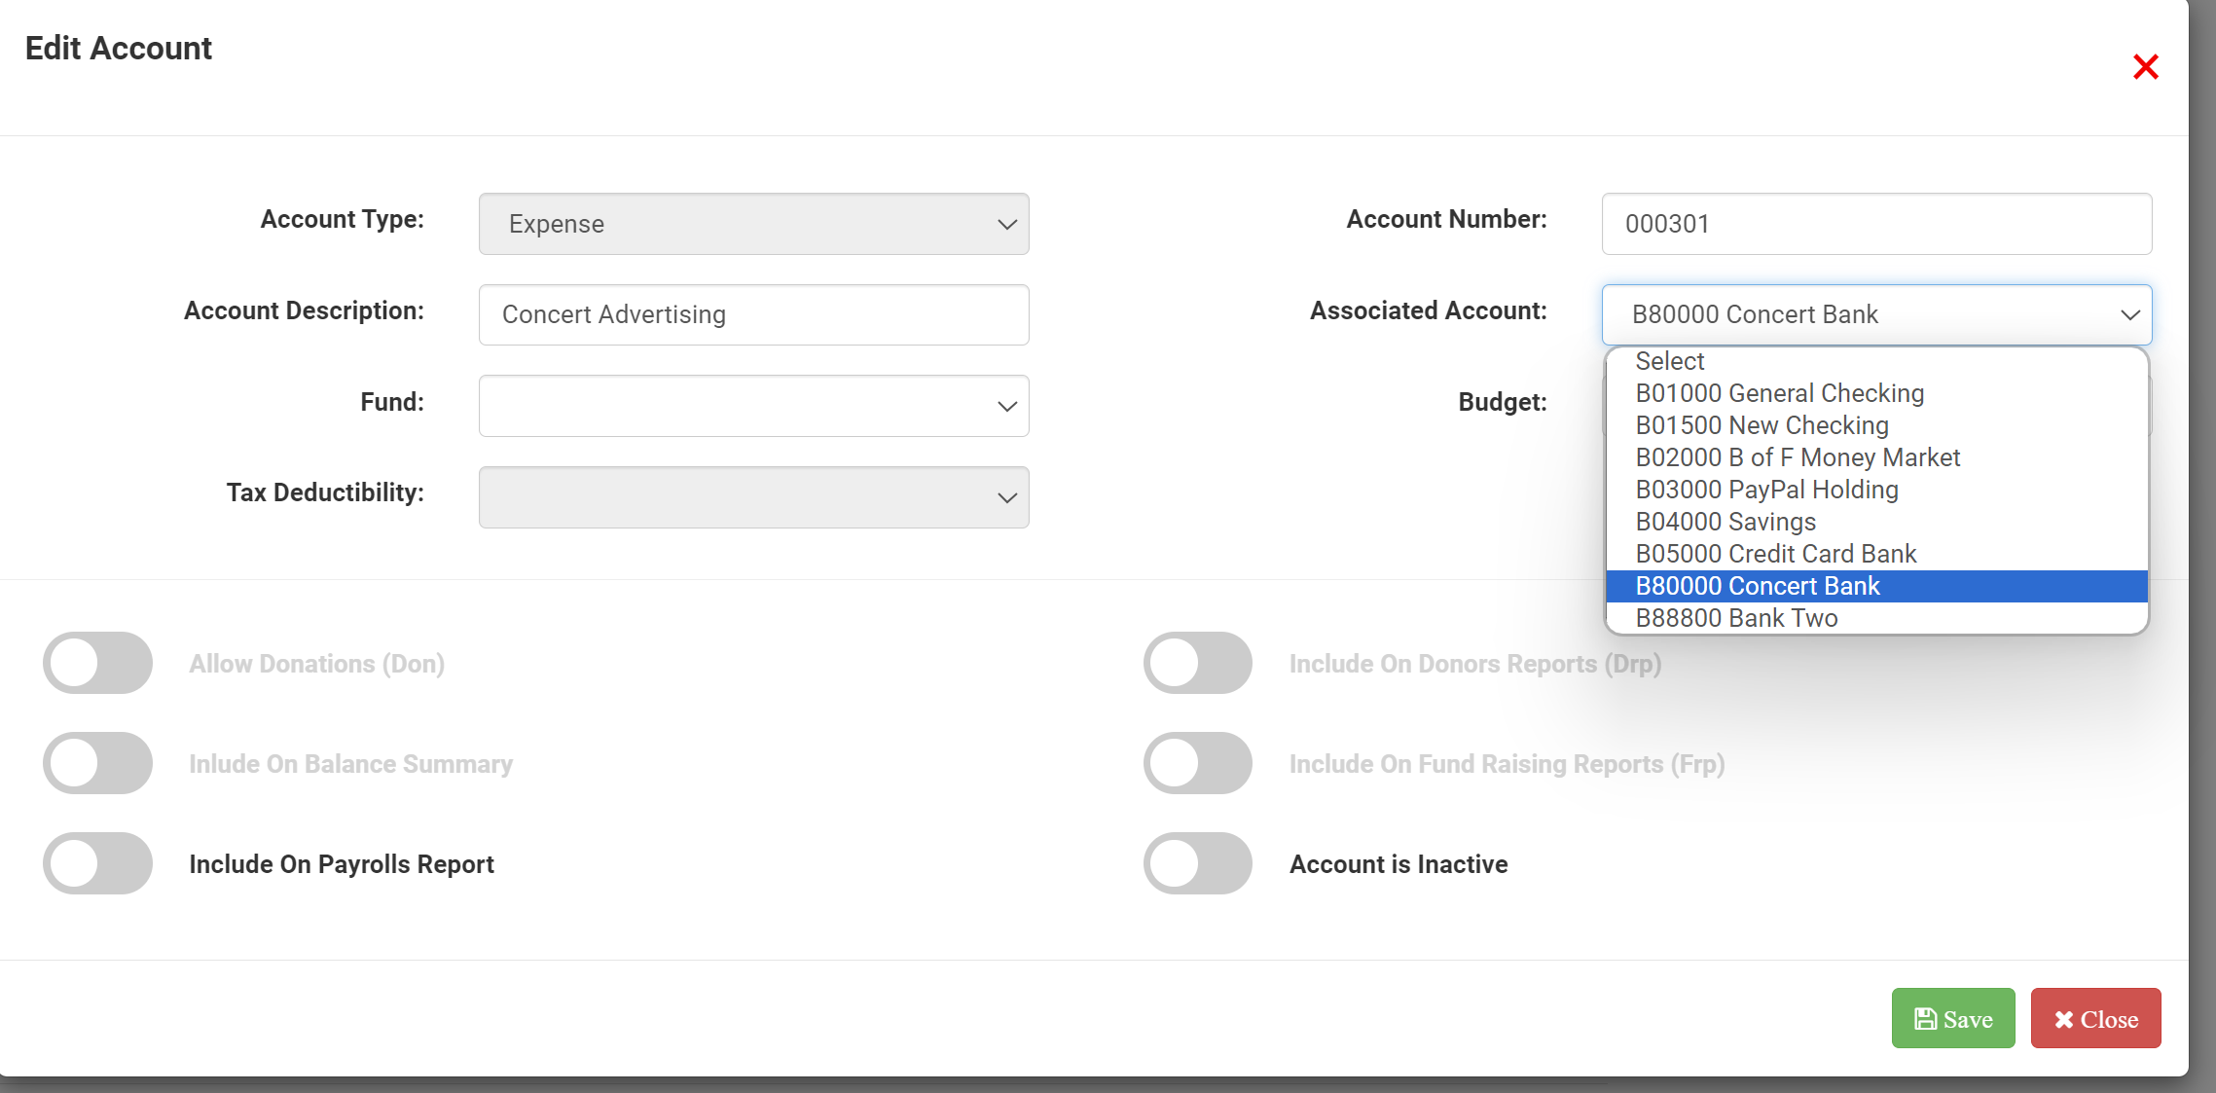
Task: Click the Account Description text field
Action: tap(753, 314)
